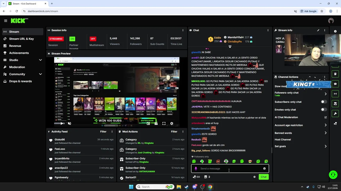Screen dimensions: 341x191
Task: Expand the Community sidebar section
Action: pyautogui.click(x=23, y=74)
